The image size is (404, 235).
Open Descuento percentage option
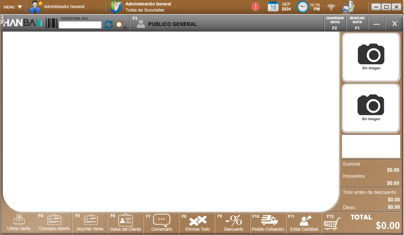pyautogui.click(x=233, y=223)
